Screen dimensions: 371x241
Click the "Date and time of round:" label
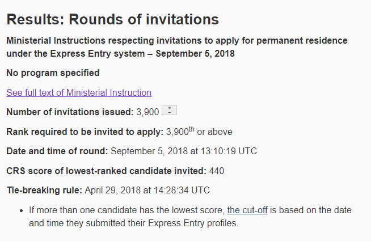point(57,151)
